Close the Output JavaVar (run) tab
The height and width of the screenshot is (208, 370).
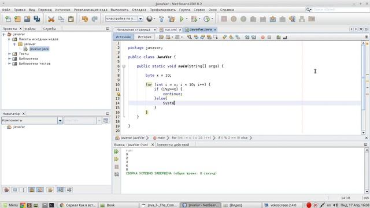click(x=153, y=144)
